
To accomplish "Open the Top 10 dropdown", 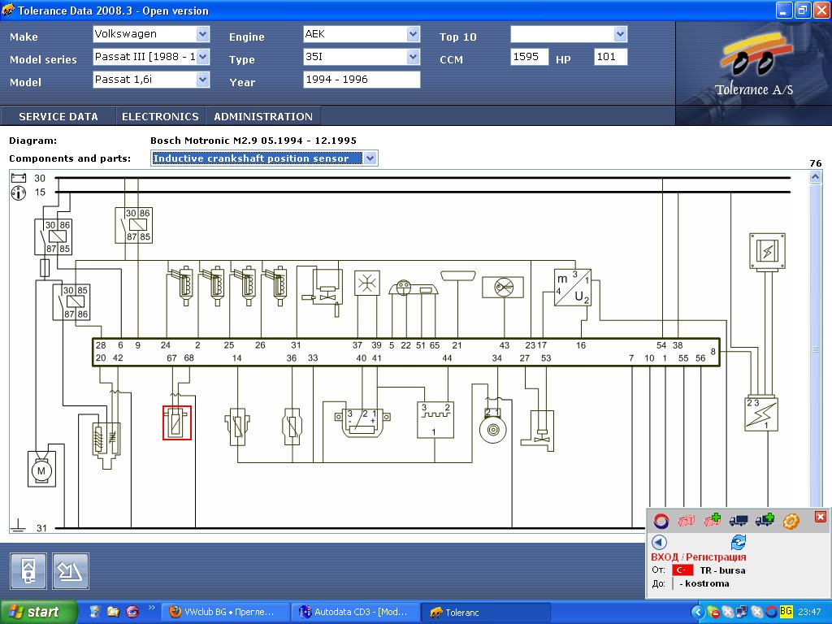I will [x=621, y=34].
